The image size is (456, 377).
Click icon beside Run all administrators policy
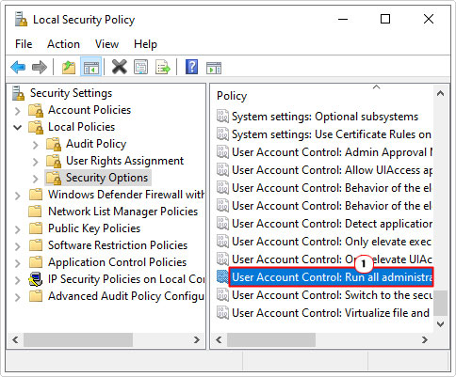tap(222, 277)
